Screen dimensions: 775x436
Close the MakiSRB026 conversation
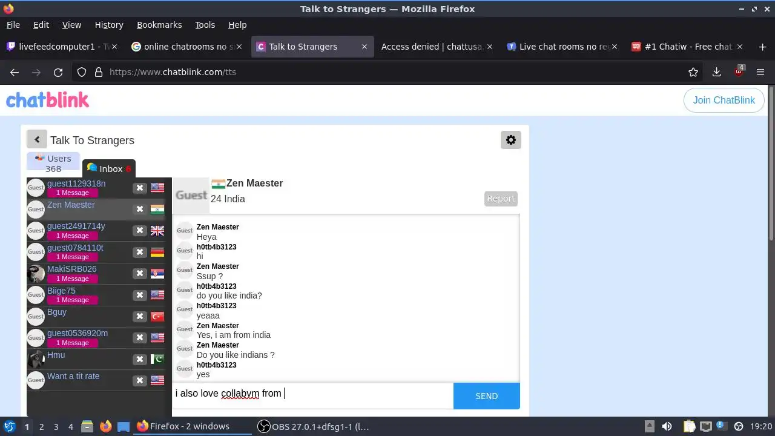click(140, 274)
